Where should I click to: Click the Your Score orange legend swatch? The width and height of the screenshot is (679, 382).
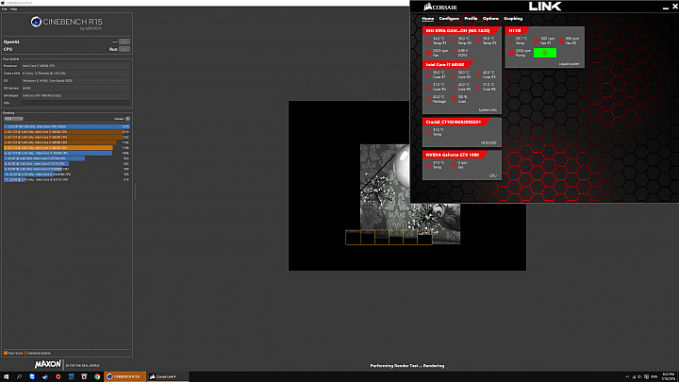[6, 353]
